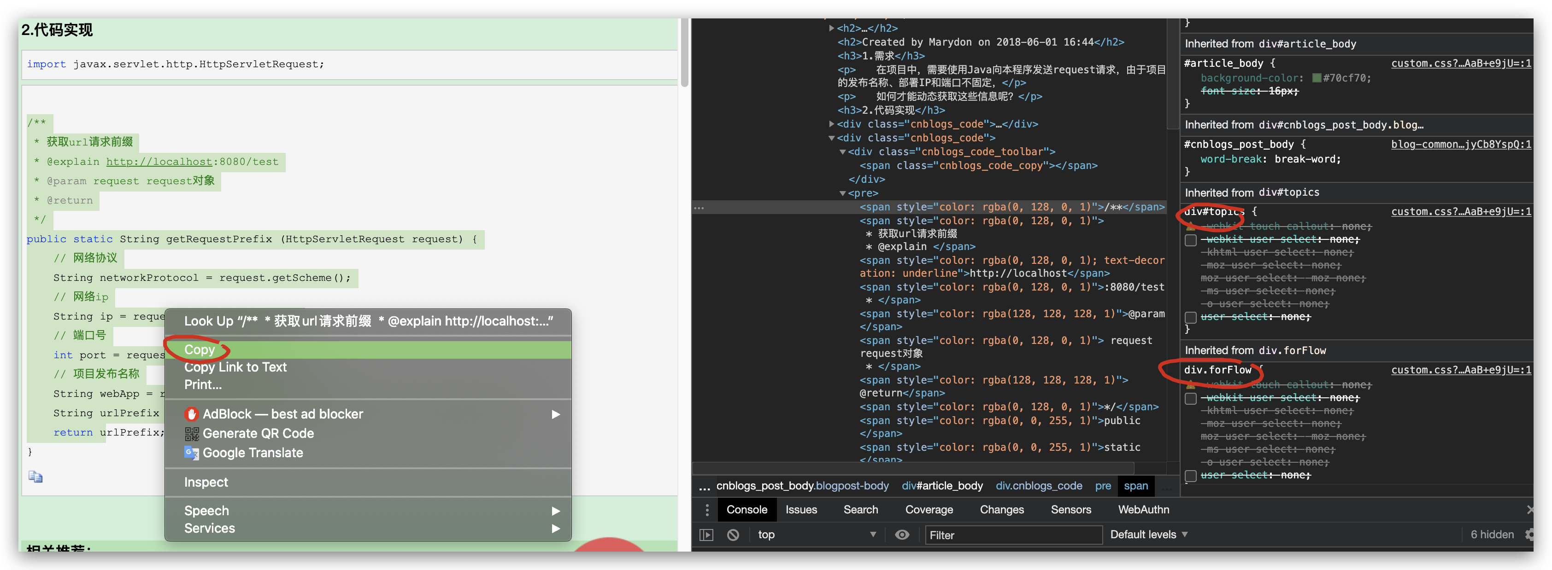Expand the collapsed h2 element node
The width and height of the screenshot is (1552, 570).
[x=831, y=28]
